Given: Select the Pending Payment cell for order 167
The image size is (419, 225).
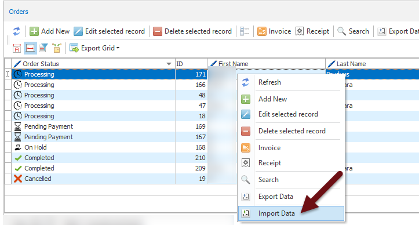Looking at the screenshot, I should click(x=93, y=137).
